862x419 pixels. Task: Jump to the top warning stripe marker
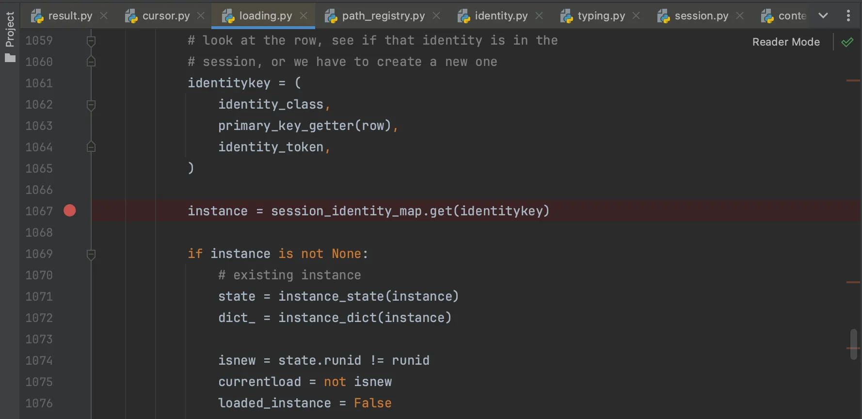[x=853, y=81]
